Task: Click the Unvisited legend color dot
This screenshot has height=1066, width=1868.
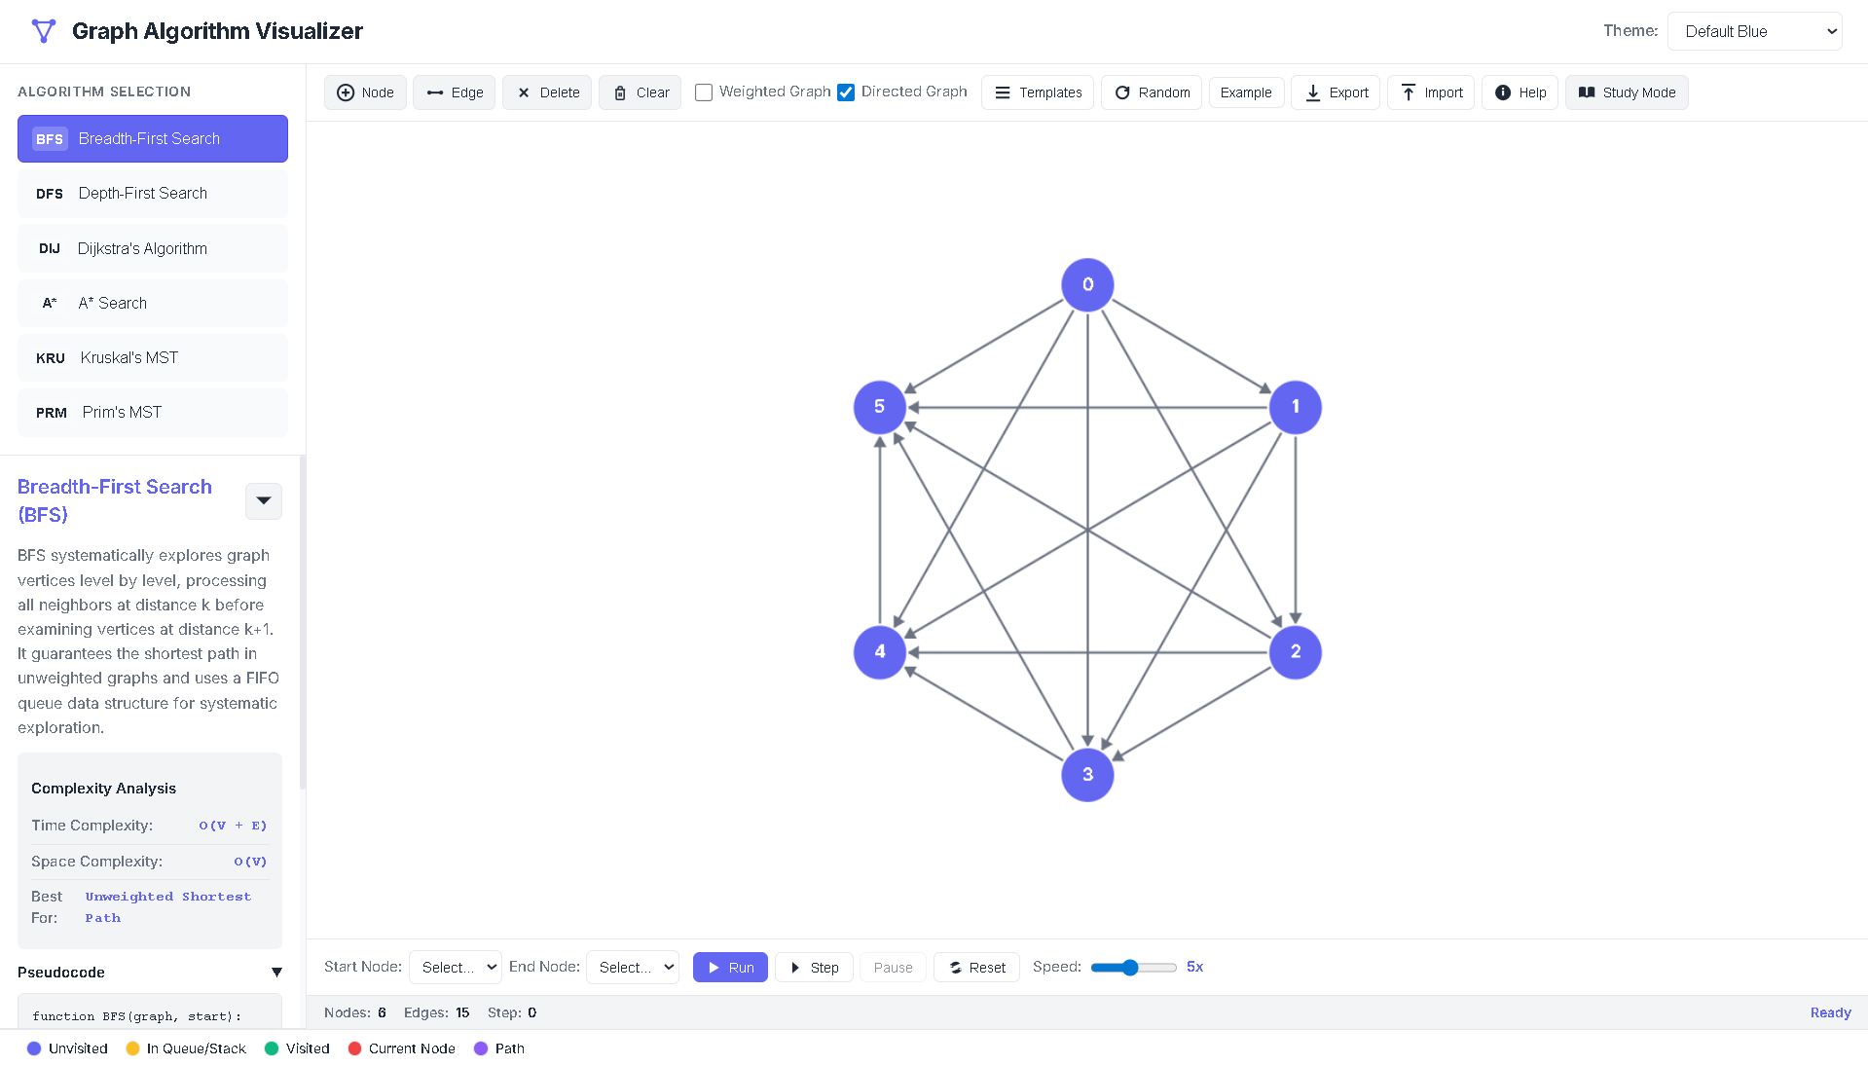Action: tap(34, 1048)
